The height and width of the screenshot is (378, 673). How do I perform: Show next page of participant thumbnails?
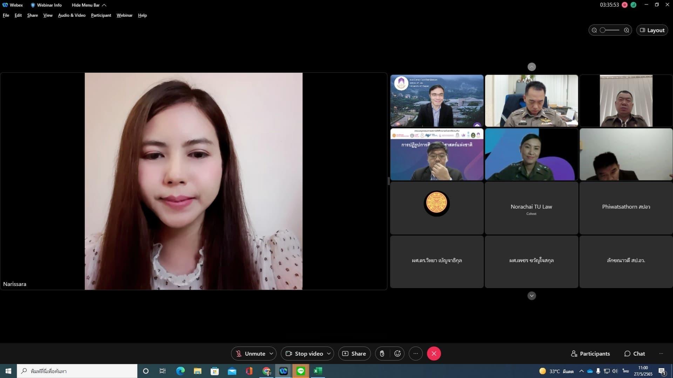(532, 296)
